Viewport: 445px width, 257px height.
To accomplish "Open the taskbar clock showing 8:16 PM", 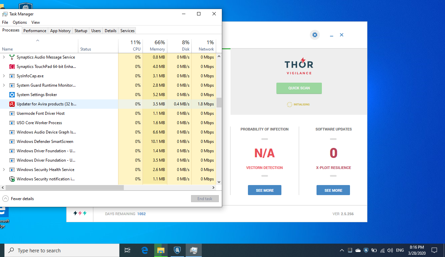I will [417, 250].
